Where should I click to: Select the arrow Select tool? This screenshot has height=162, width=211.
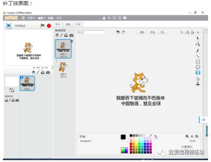tap(198, 38)
